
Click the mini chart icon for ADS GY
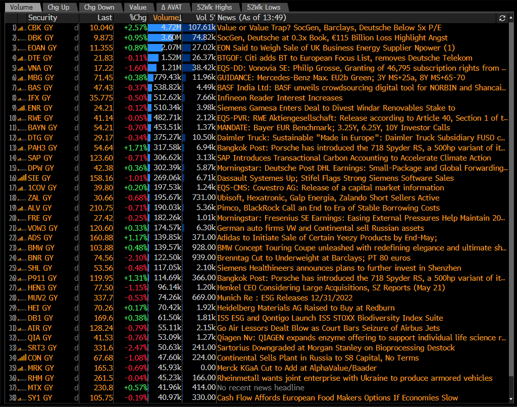pyautogui.click(x=22, y=238)
